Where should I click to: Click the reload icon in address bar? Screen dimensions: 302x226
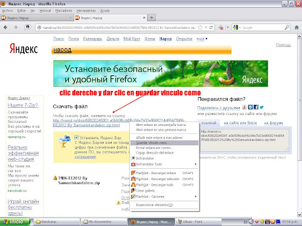click(211, 28)
